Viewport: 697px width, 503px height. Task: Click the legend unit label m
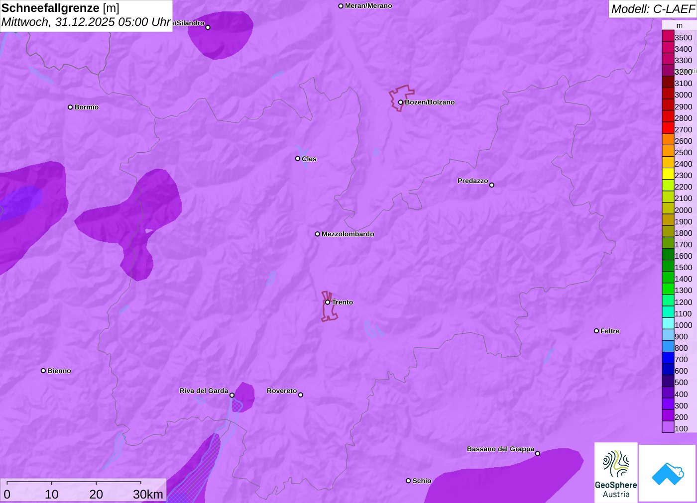tap(680, 25)
